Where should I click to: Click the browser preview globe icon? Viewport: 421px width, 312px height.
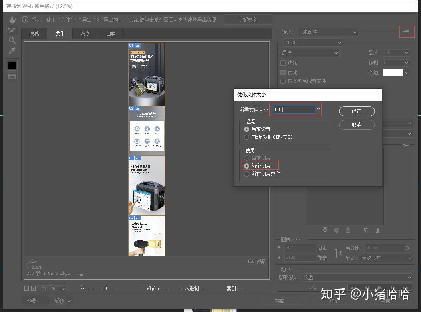point(60,301)
